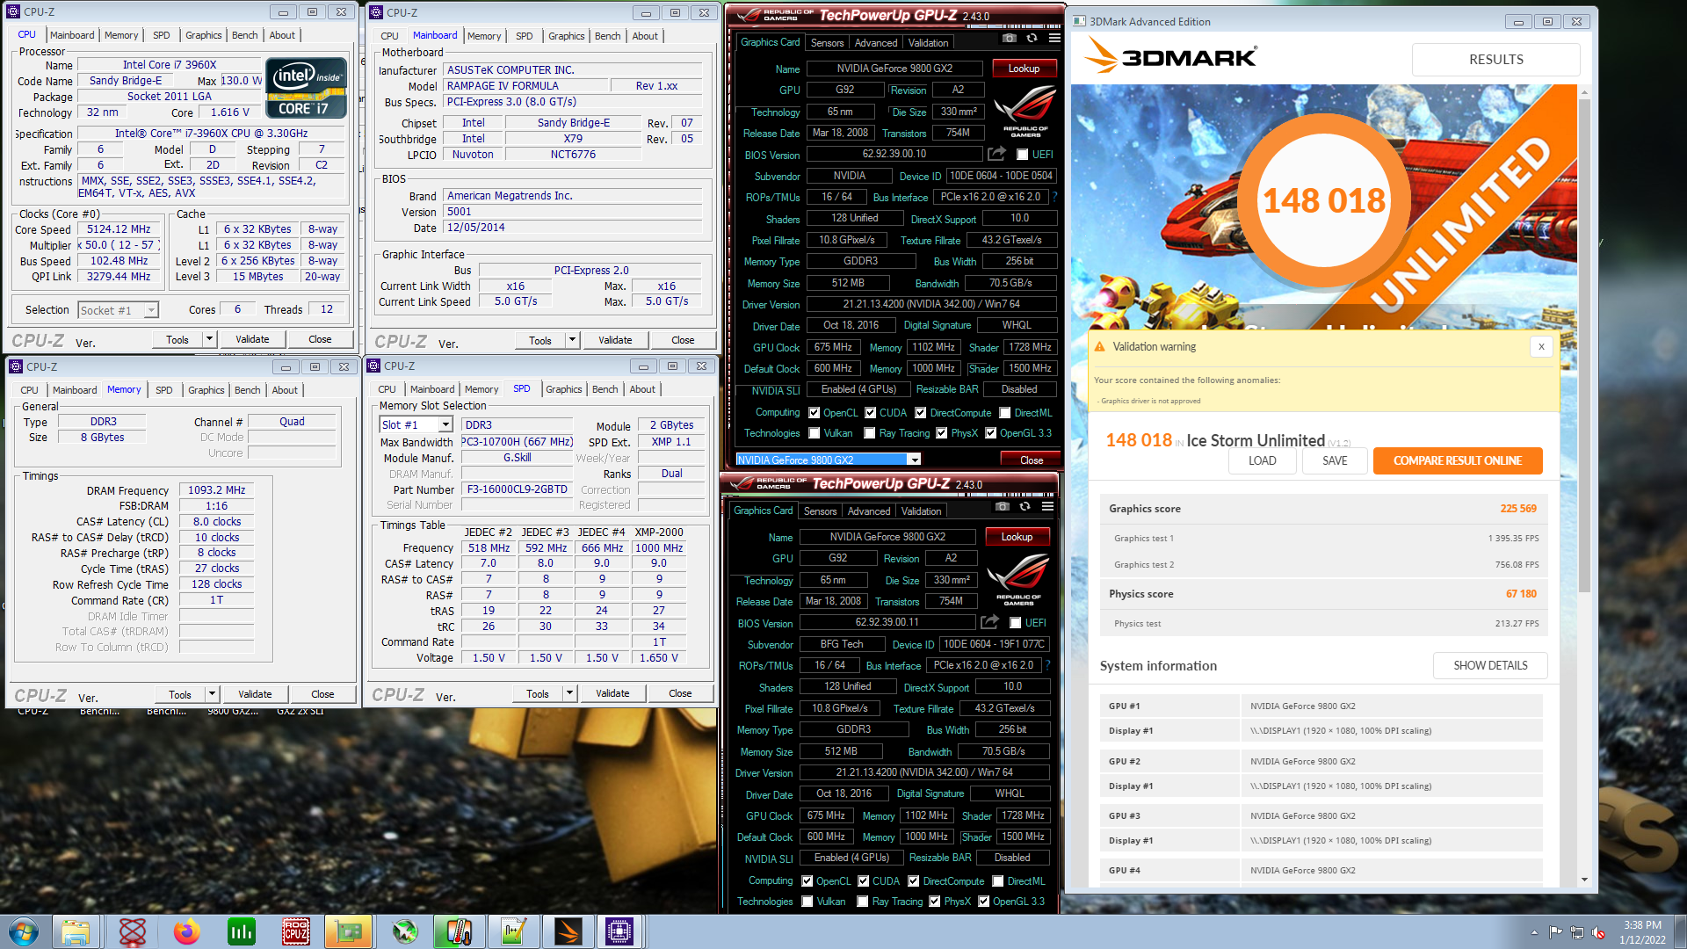Switch to the Sensors tab in the upper GPU-Z window
1687x949 pixels.
(827, 42)
